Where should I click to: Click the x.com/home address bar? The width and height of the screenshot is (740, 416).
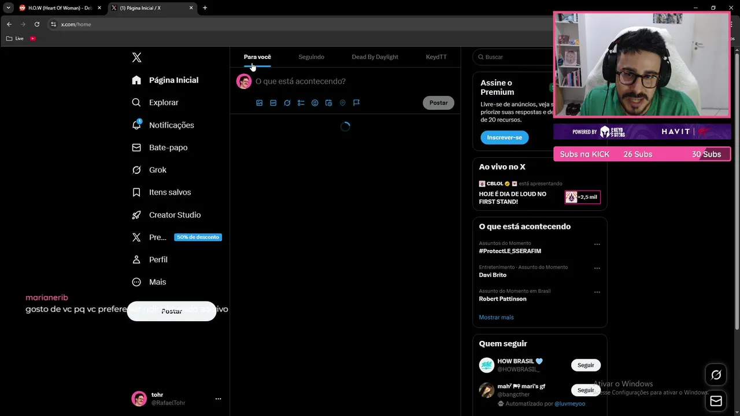[x=301, y=24]
